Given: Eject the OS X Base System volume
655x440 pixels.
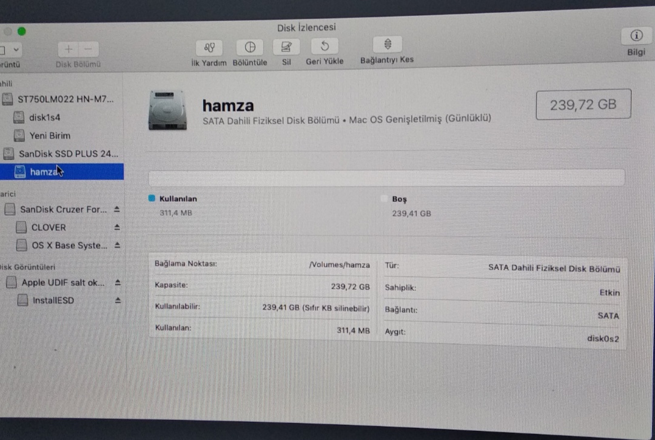Looking at the screenshot, I should 117,246.
